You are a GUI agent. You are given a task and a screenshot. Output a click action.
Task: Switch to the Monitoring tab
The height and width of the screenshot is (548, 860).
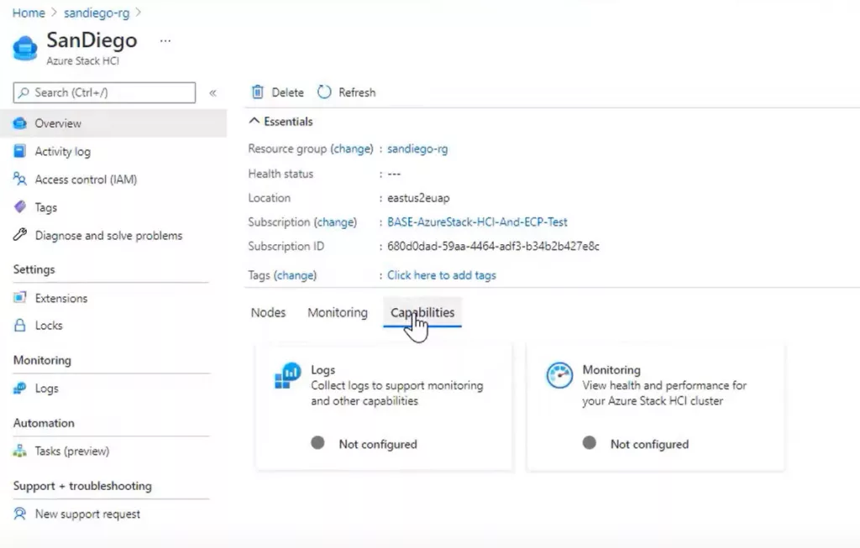click(x=338, y=312)
